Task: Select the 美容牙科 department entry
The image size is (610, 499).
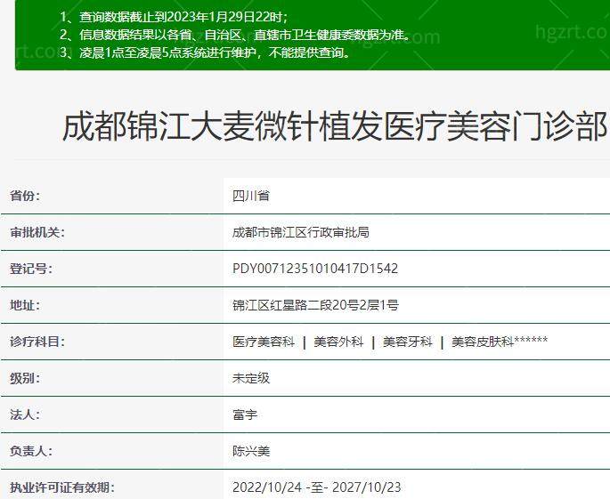Action: (408, 342)
